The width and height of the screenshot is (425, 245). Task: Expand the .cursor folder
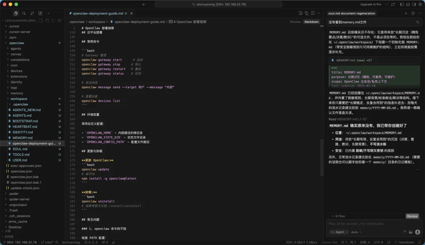(x=32, y=26)
